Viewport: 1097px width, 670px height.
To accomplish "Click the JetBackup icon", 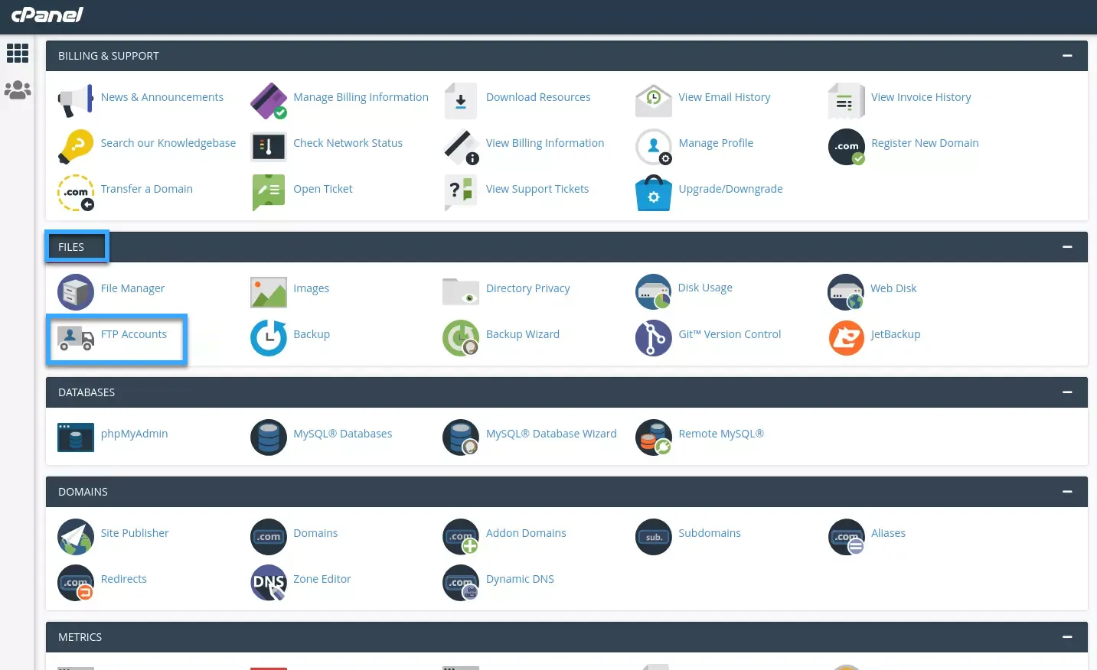I will [846, 338].
